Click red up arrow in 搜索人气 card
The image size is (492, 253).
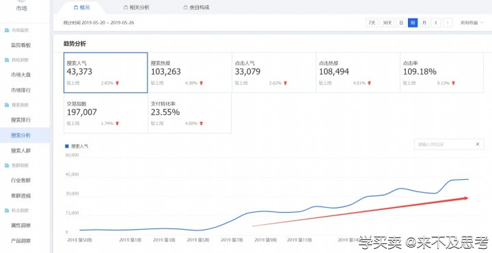click(118, 83)
